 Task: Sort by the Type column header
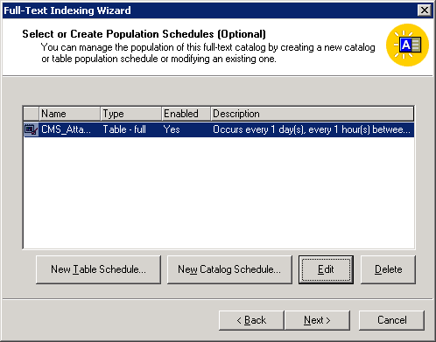click(x=131, y=114)
